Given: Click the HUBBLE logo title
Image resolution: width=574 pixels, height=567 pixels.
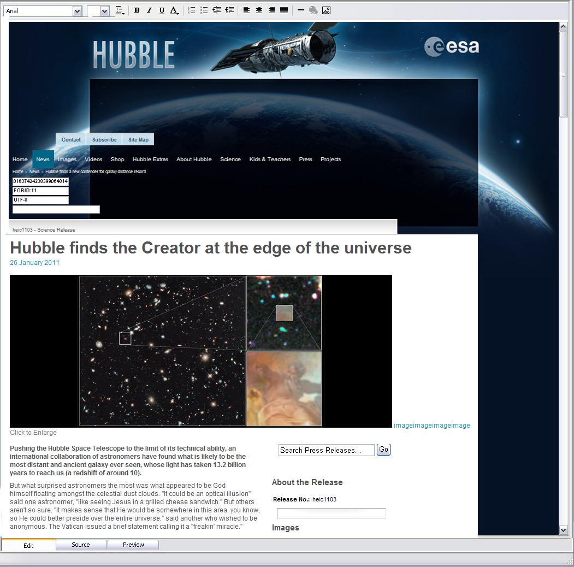Looking at the screenshot, I should 134,55.
